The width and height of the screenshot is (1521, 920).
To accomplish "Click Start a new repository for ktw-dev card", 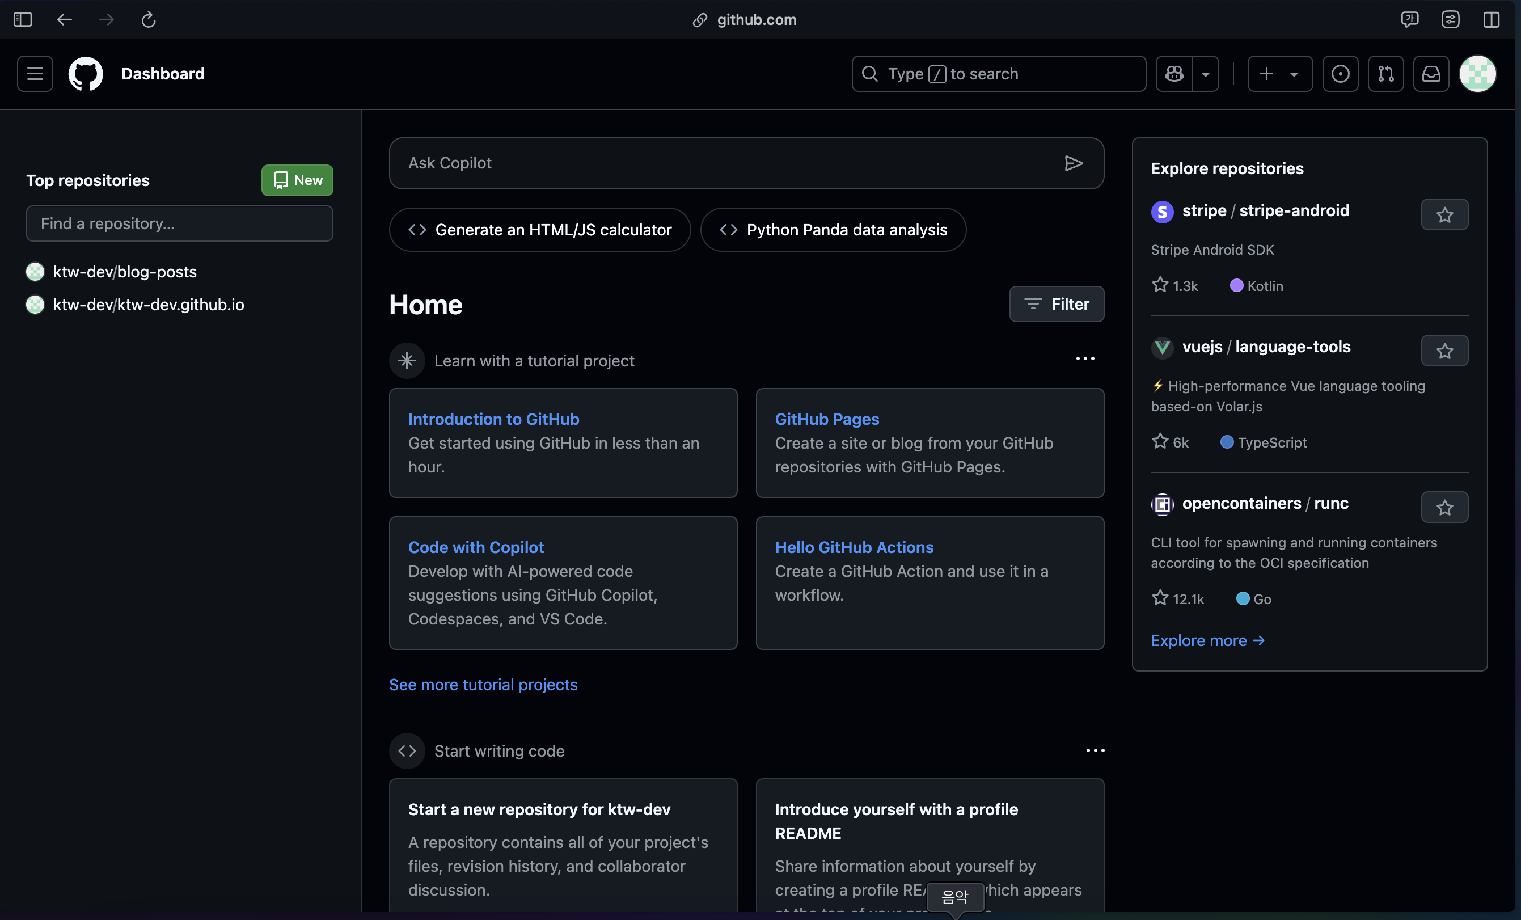I will point(563,845).
